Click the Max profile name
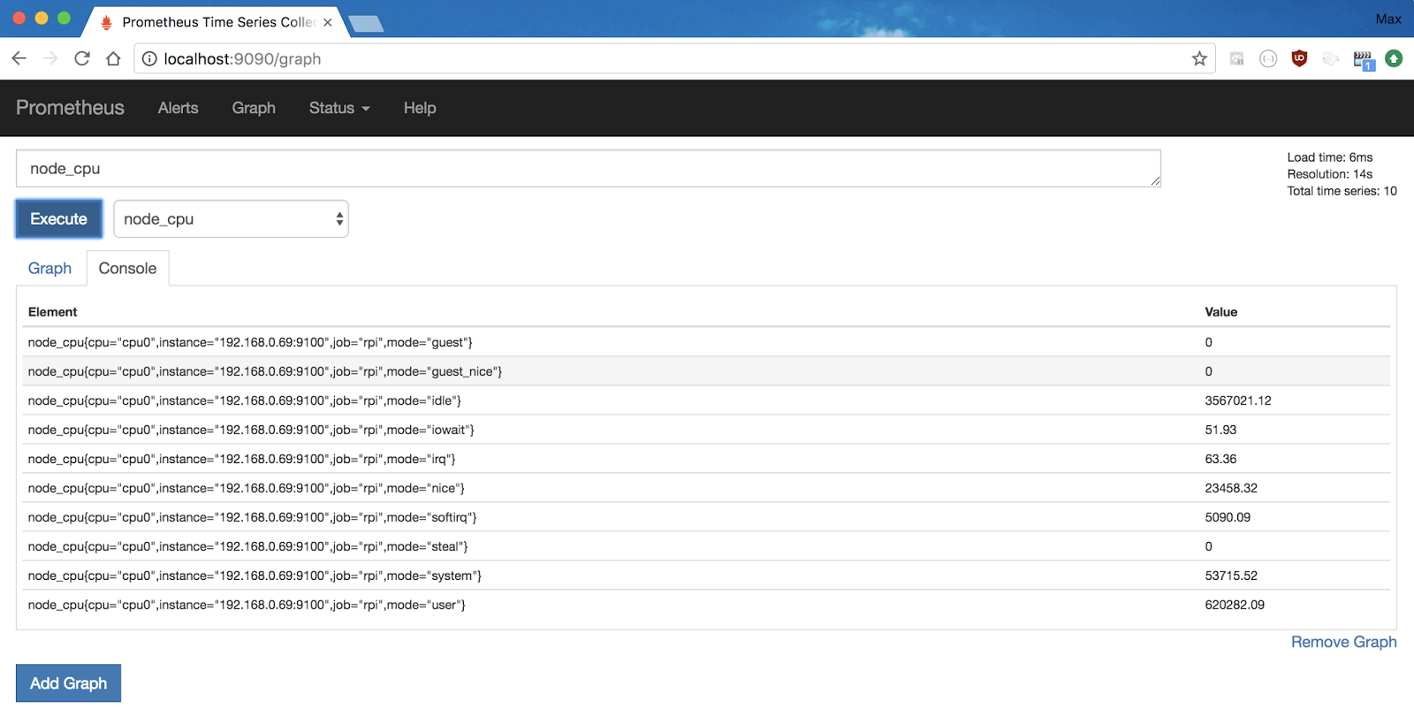The width and height of the screenshot is (1414, 709). (x=1388, y=19)
